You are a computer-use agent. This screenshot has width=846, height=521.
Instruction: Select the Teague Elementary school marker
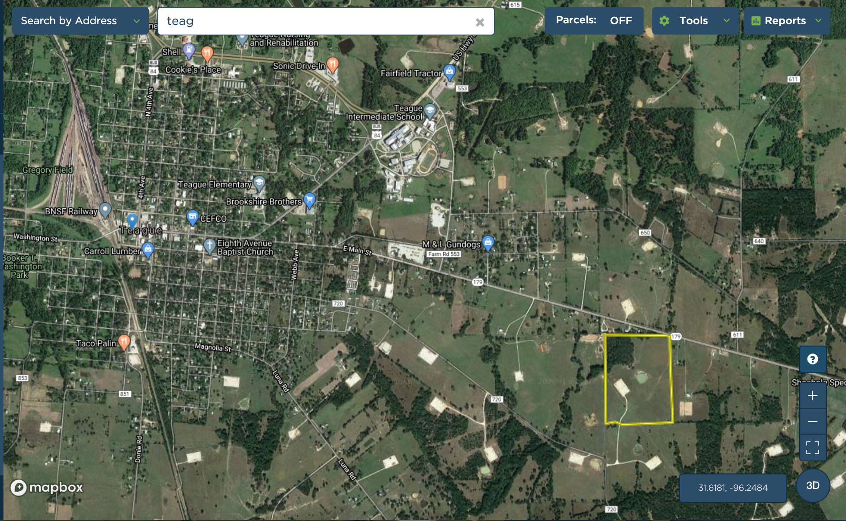[x=259, y=184]
